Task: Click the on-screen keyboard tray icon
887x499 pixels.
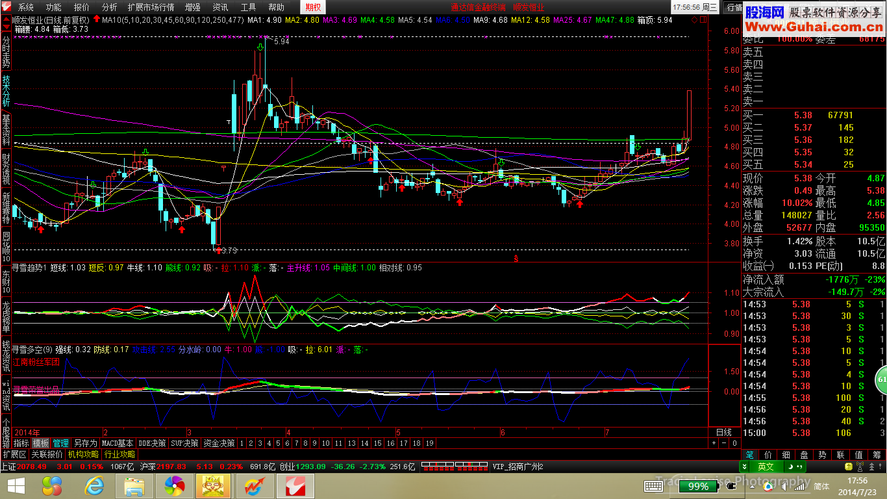Action: pos(653,486)
